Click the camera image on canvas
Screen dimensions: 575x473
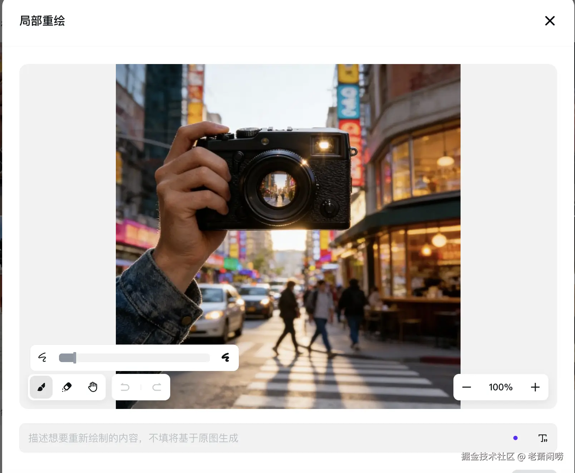click(288, 236)
